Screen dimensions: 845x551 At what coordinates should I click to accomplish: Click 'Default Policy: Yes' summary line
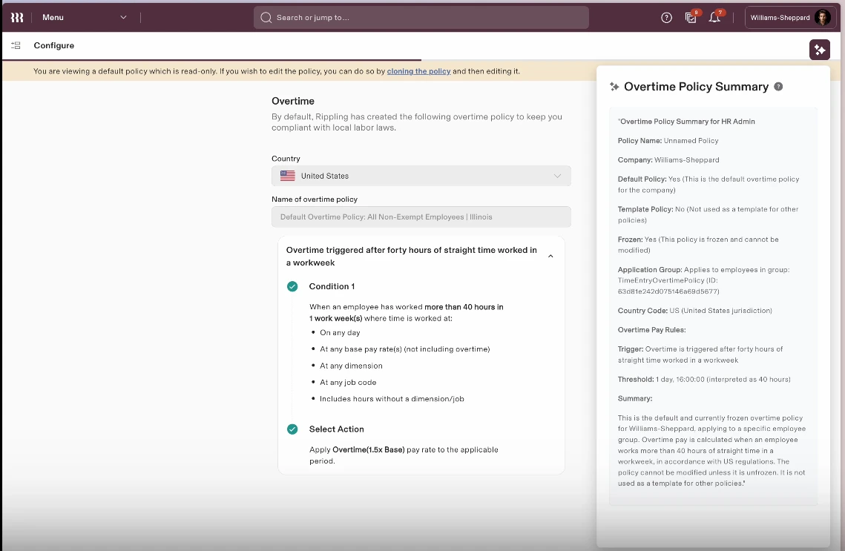click(708, 185)
